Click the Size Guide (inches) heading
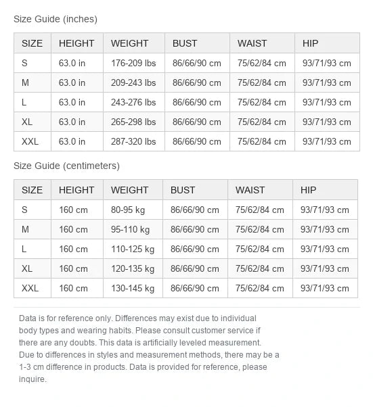This screenshot has width=373, height=407. click(56, 19)
